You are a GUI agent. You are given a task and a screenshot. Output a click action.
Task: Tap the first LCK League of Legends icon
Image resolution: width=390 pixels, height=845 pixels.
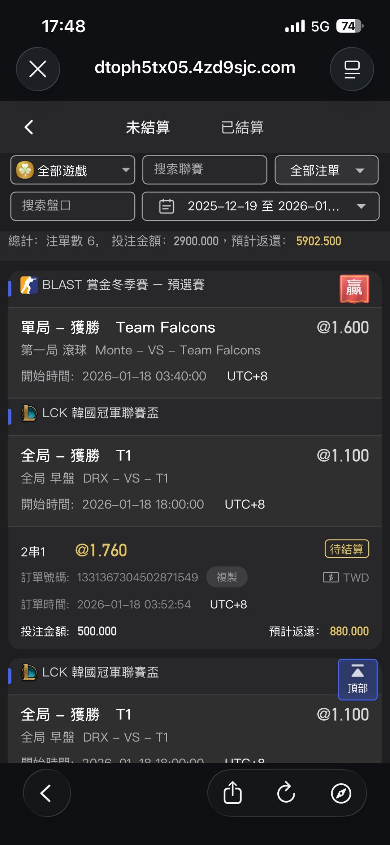tap(29, 413)
